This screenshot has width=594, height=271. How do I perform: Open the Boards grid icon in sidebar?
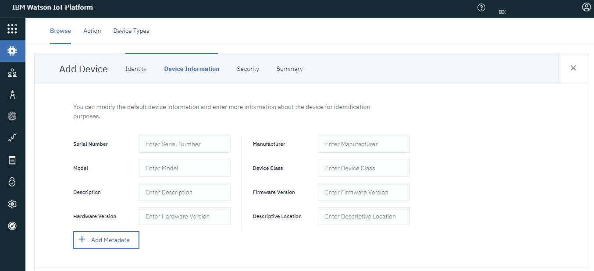12,29
